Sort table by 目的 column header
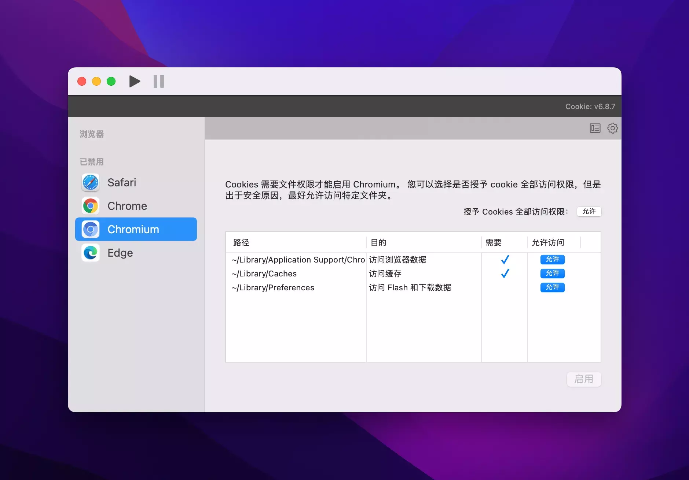Image resolution: width=689 pixels, height=480 pixels. [x=378, y=242]
